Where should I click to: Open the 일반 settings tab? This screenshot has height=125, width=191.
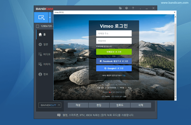coord(45,44)
